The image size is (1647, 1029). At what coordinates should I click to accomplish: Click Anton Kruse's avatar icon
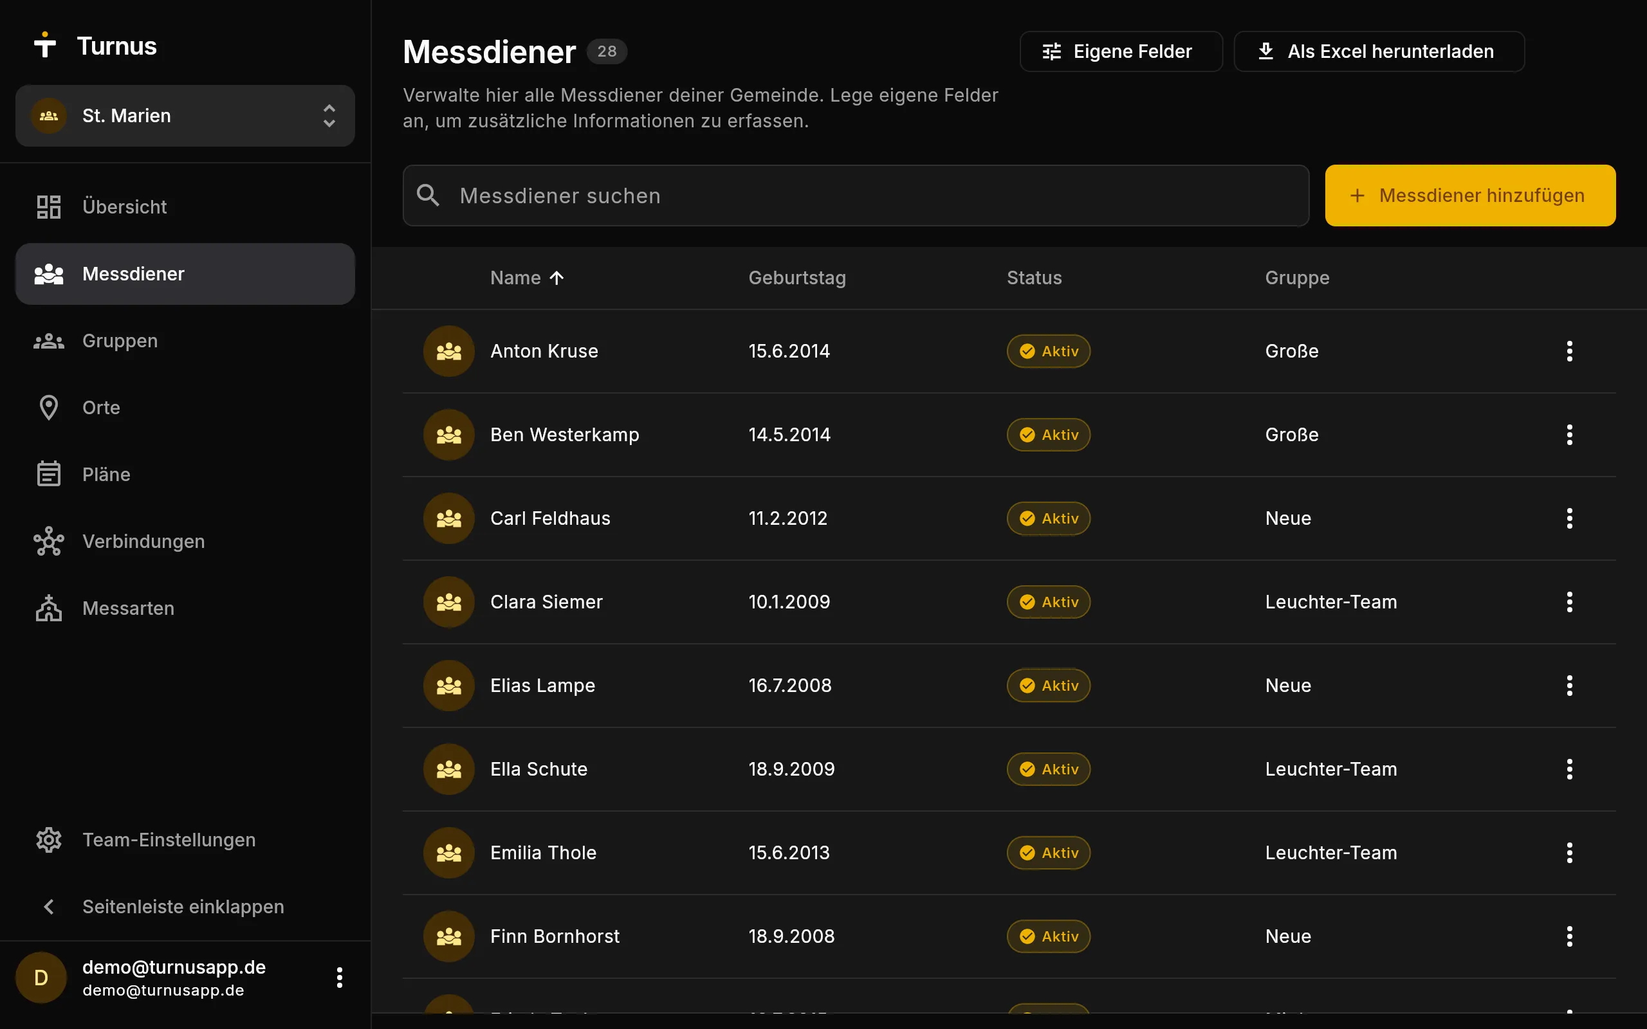click(448, 351)
